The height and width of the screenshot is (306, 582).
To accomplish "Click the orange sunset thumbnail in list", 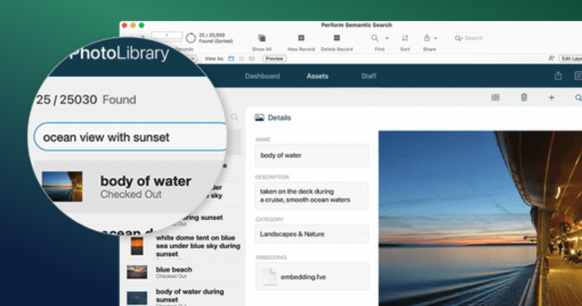I will pyautogui.click(x=137, y=246).
